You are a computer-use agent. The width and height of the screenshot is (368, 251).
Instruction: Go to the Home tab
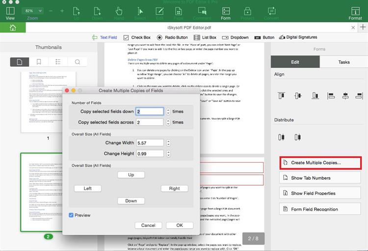pos(13,28)
